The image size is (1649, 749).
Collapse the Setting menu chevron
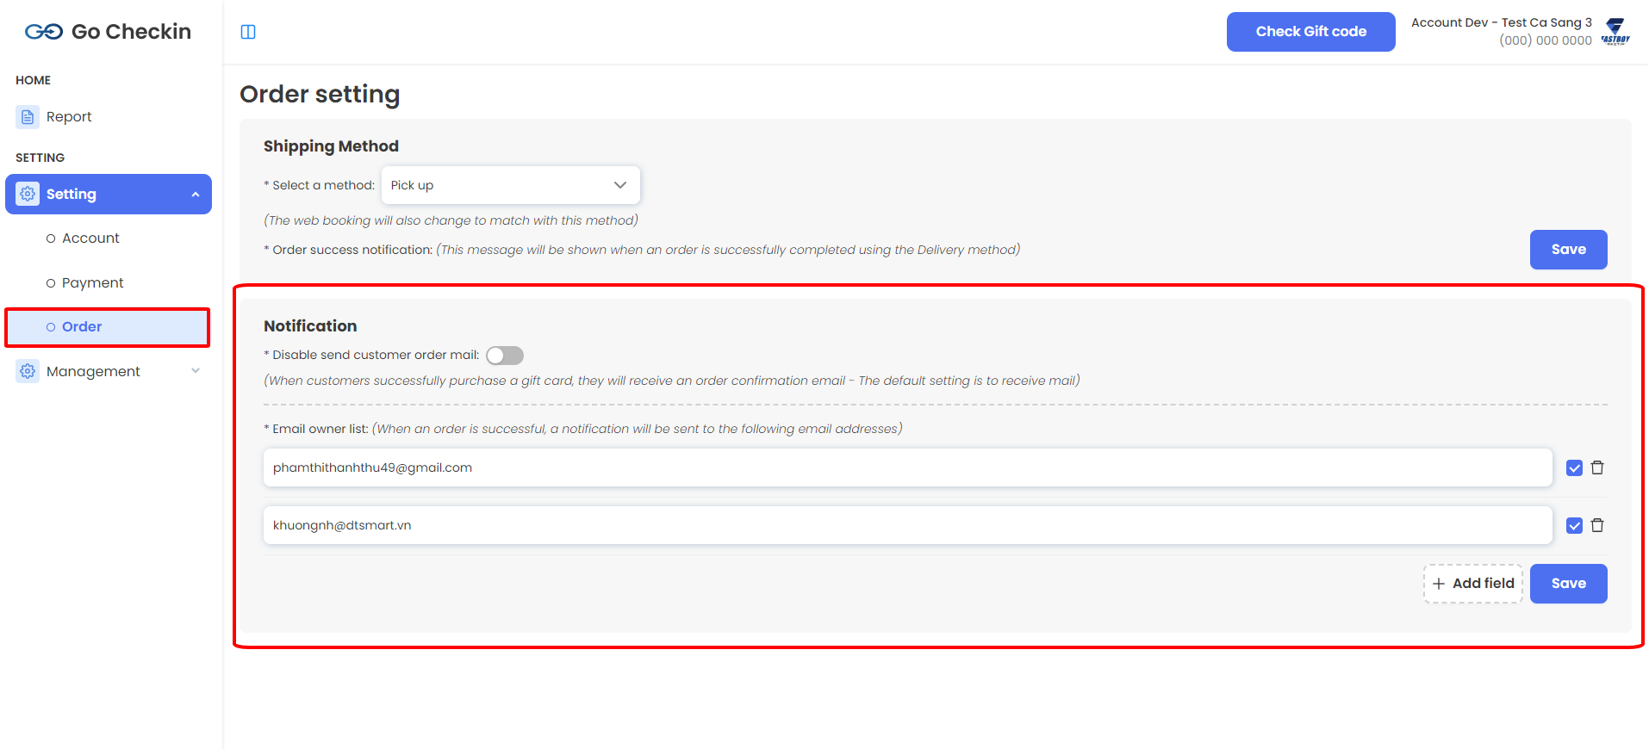tap(196, 195)
